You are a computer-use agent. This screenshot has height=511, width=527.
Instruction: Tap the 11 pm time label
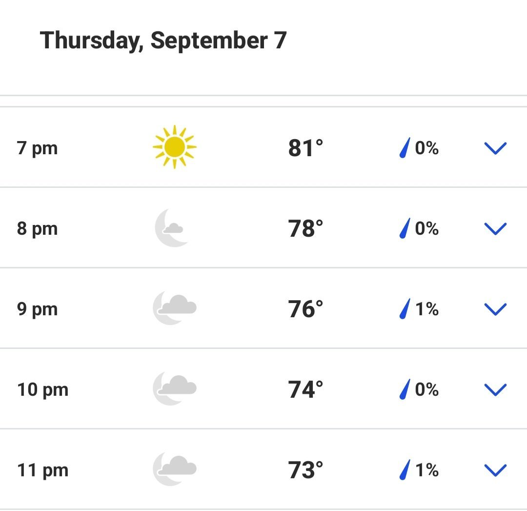[43, 470]
